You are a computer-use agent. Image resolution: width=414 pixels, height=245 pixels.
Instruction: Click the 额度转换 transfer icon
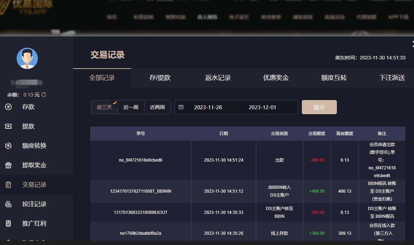(x=8, y=146)
